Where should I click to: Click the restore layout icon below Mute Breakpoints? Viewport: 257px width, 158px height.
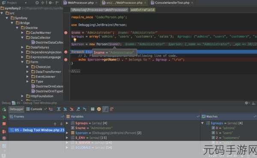point(4,146)
